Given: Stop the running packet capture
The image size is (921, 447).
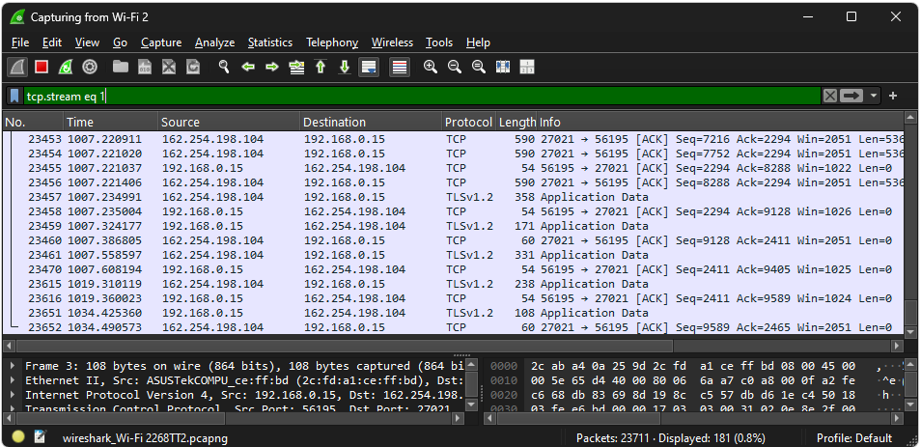Looking at the screenshot, I should [42, 67].
